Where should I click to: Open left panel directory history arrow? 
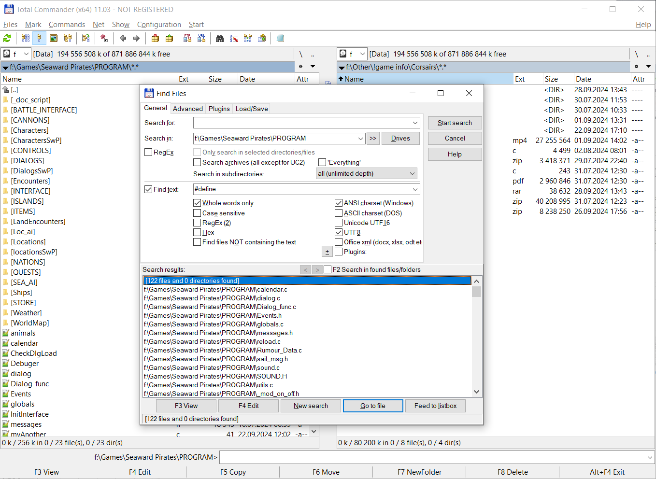313,67
